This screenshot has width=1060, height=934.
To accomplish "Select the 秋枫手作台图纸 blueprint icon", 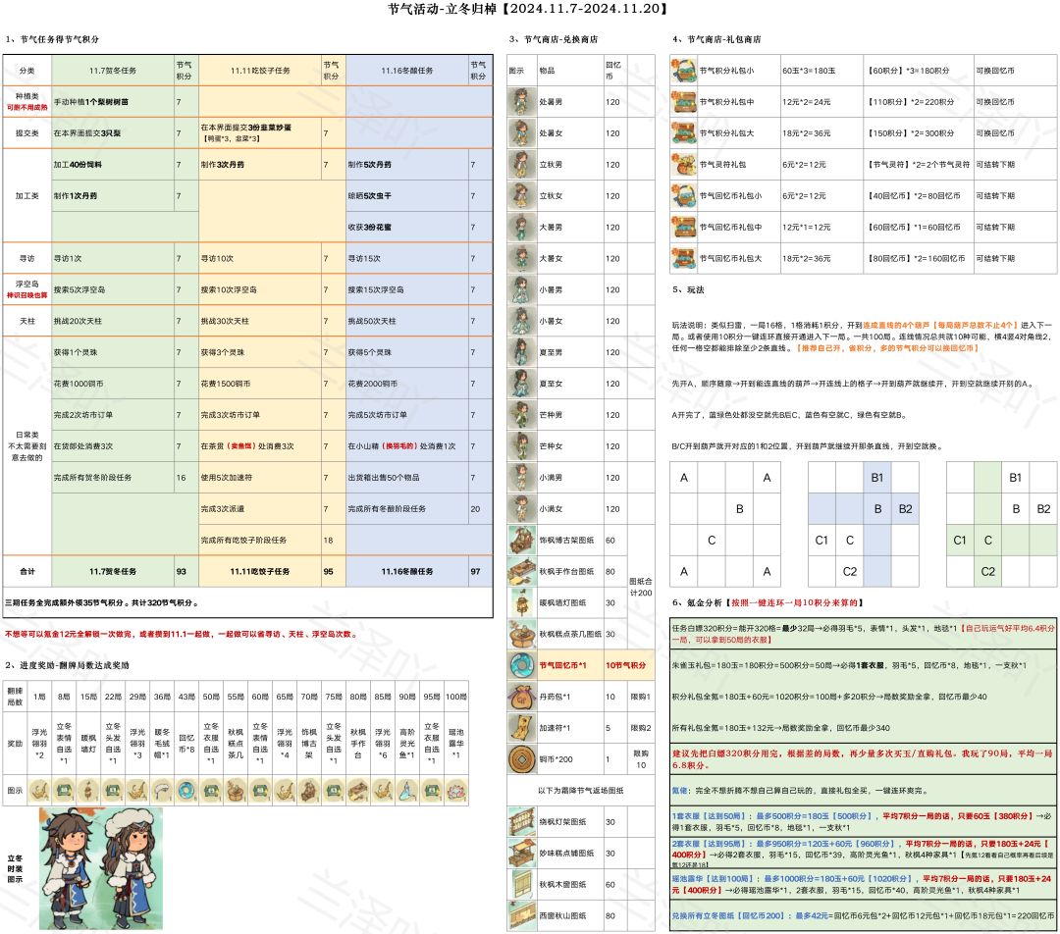I will (x=522, y=571).
